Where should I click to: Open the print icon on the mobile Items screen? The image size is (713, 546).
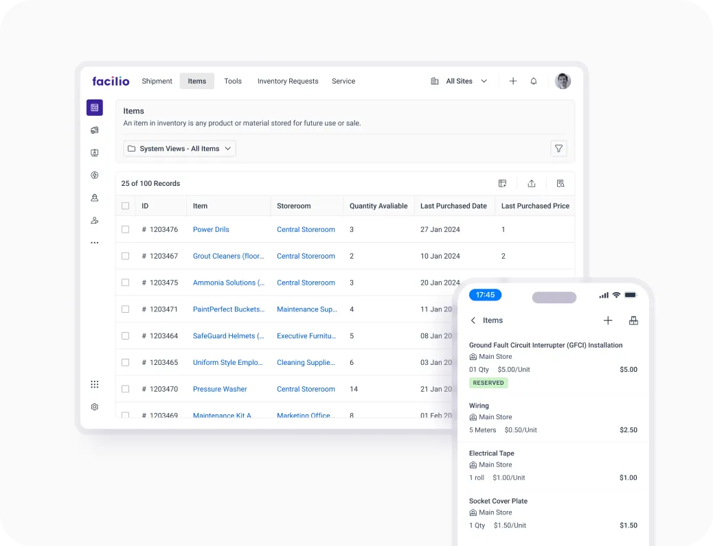(x=633, y=320)
